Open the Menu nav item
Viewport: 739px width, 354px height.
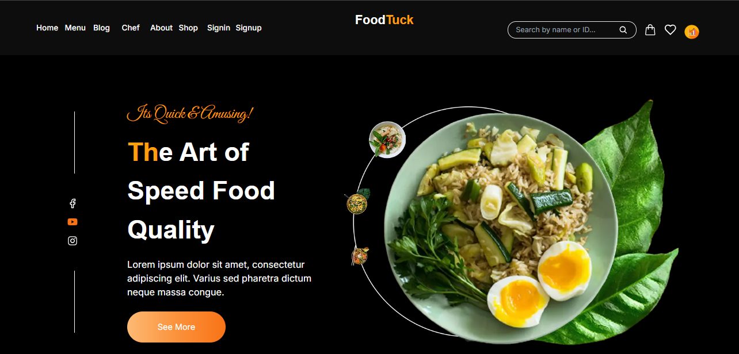tap(75, 28)
